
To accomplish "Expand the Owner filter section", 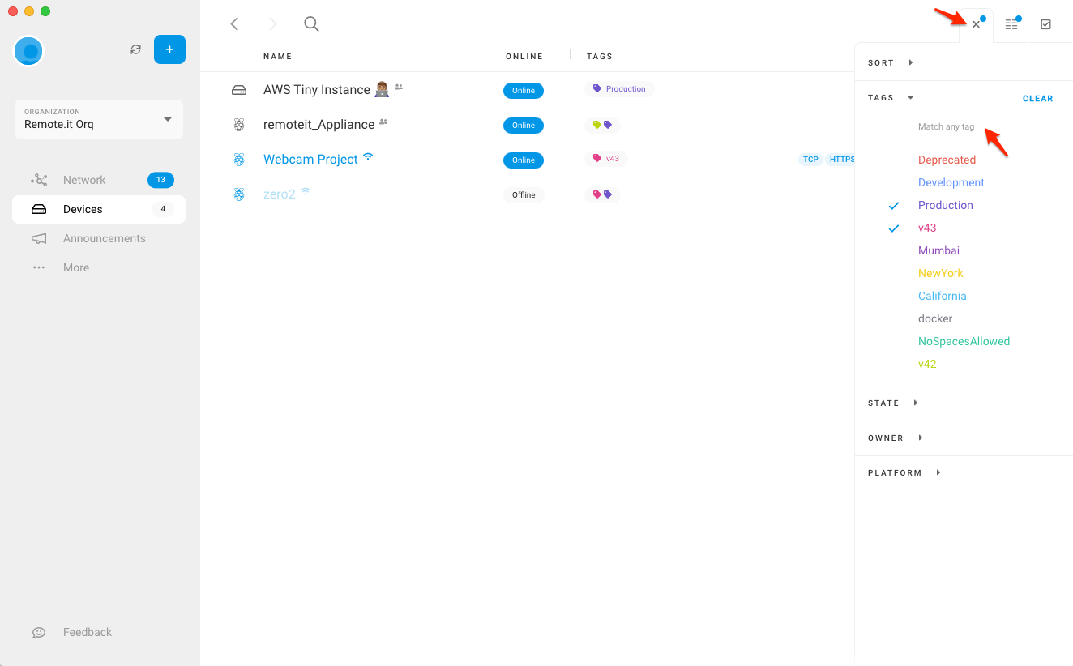I will click(896, 438).
